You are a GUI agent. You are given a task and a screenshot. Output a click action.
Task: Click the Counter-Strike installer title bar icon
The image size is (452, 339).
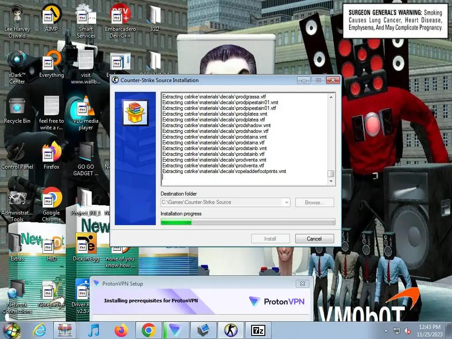pyautogui.click(x=116, y=80)
